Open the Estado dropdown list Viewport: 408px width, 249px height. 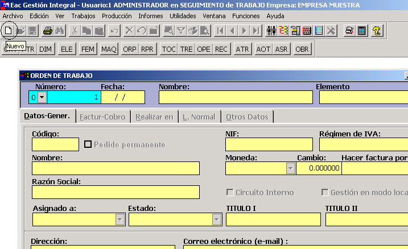pos(216,219)
